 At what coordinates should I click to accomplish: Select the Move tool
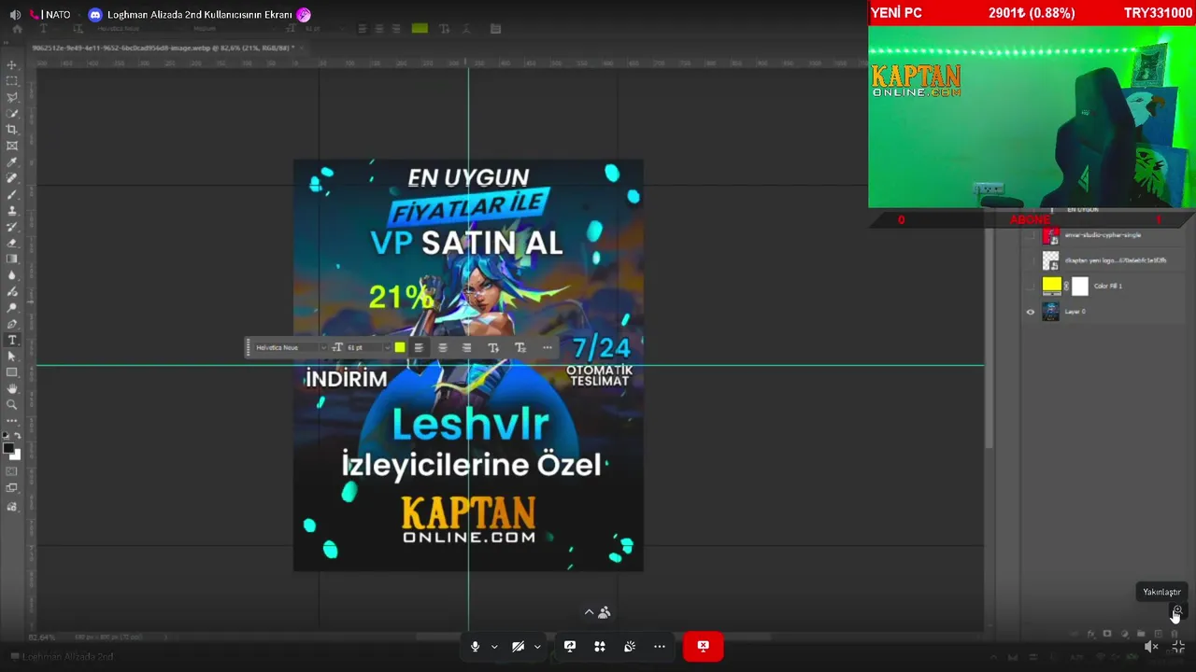[x=12, y=65]
